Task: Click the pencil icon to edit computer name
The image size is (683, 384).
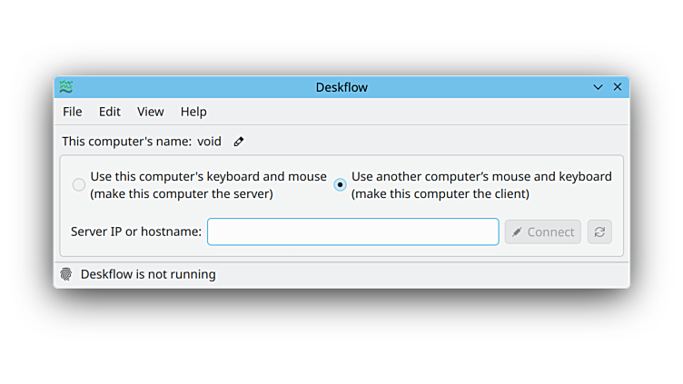Action: (x=239, y=142)
